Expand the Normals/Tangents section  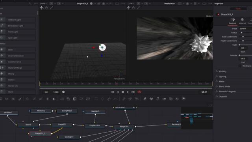click(x=217, y=91)
